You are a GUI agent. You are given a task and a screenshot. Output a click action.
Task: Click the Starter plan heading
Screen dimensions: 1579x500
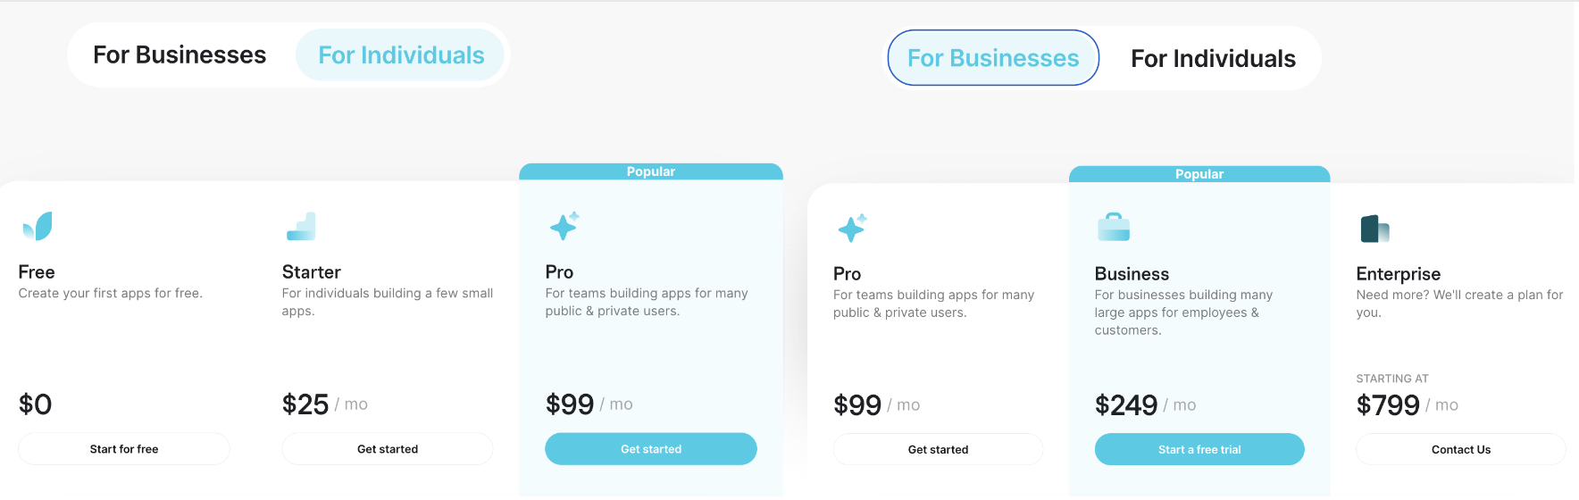[311, 272]
